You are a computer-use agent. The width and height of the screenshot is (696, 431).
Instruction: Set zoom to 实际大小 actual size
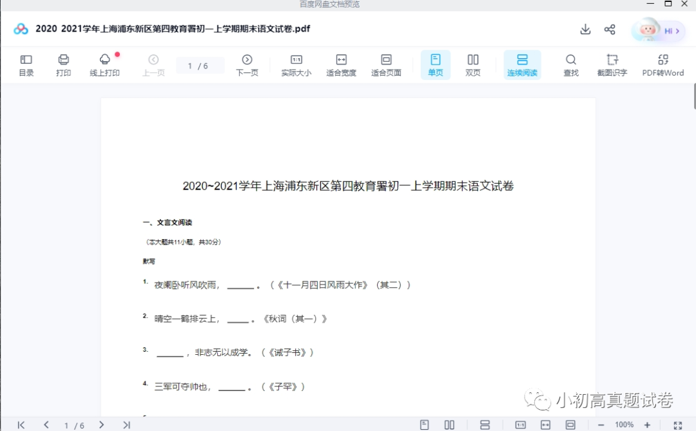point(296,65)
